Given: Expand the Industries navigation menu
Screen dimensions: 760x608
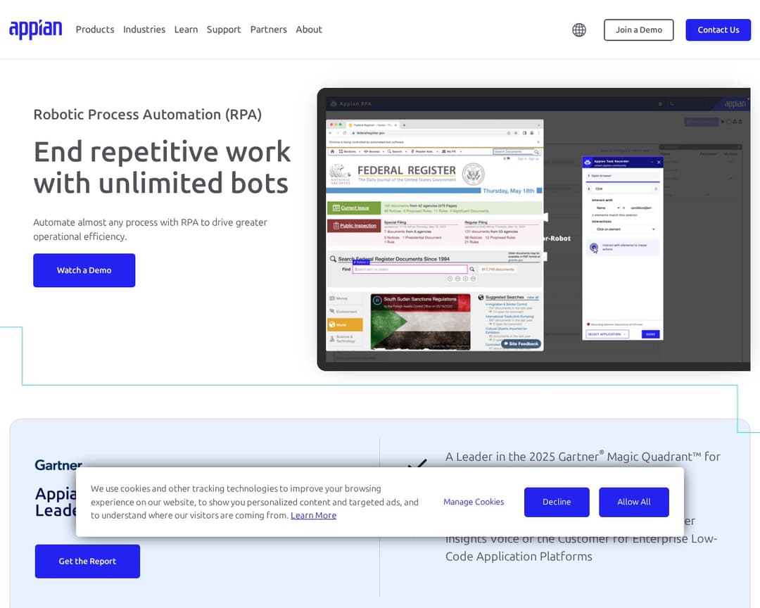Looking at the screenshot, I should pyautogui.click(x=144, y=30).
